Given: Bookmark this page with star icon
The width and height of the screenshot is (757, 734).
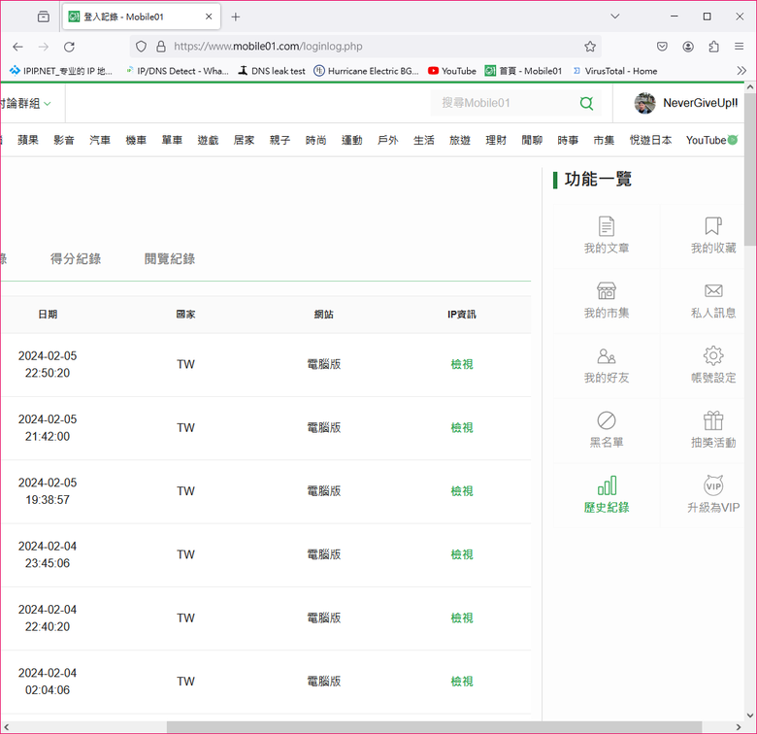Looking at the screenshot, I should tap(590, 47).
